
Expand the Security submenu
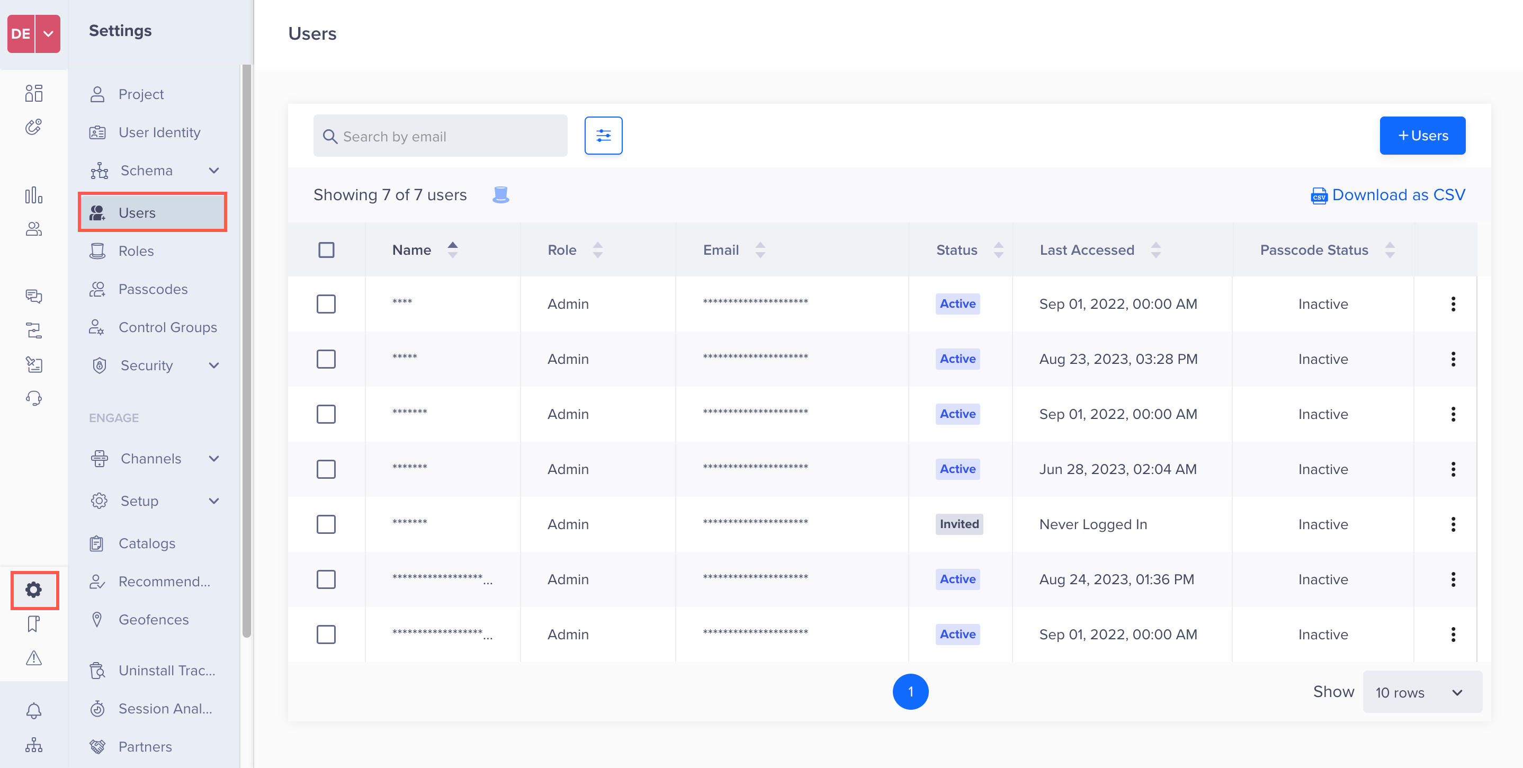click(x=213, y=365)
